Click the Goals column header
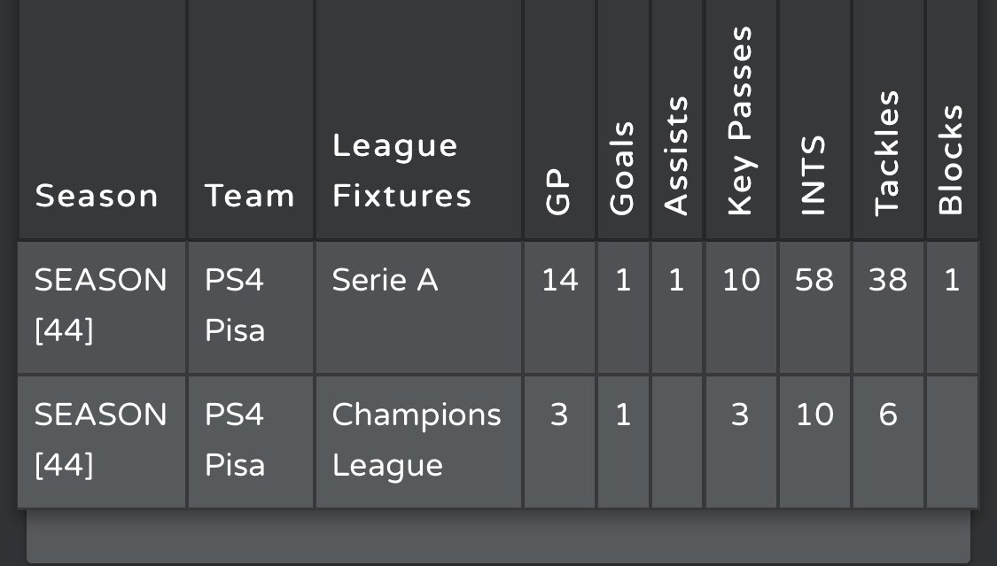Screen dimensions: 997x566 (x=622, y=168)
